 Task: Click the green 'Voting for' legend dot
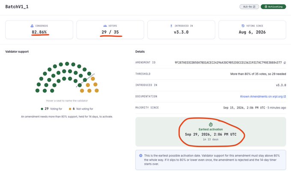[42, 109]
